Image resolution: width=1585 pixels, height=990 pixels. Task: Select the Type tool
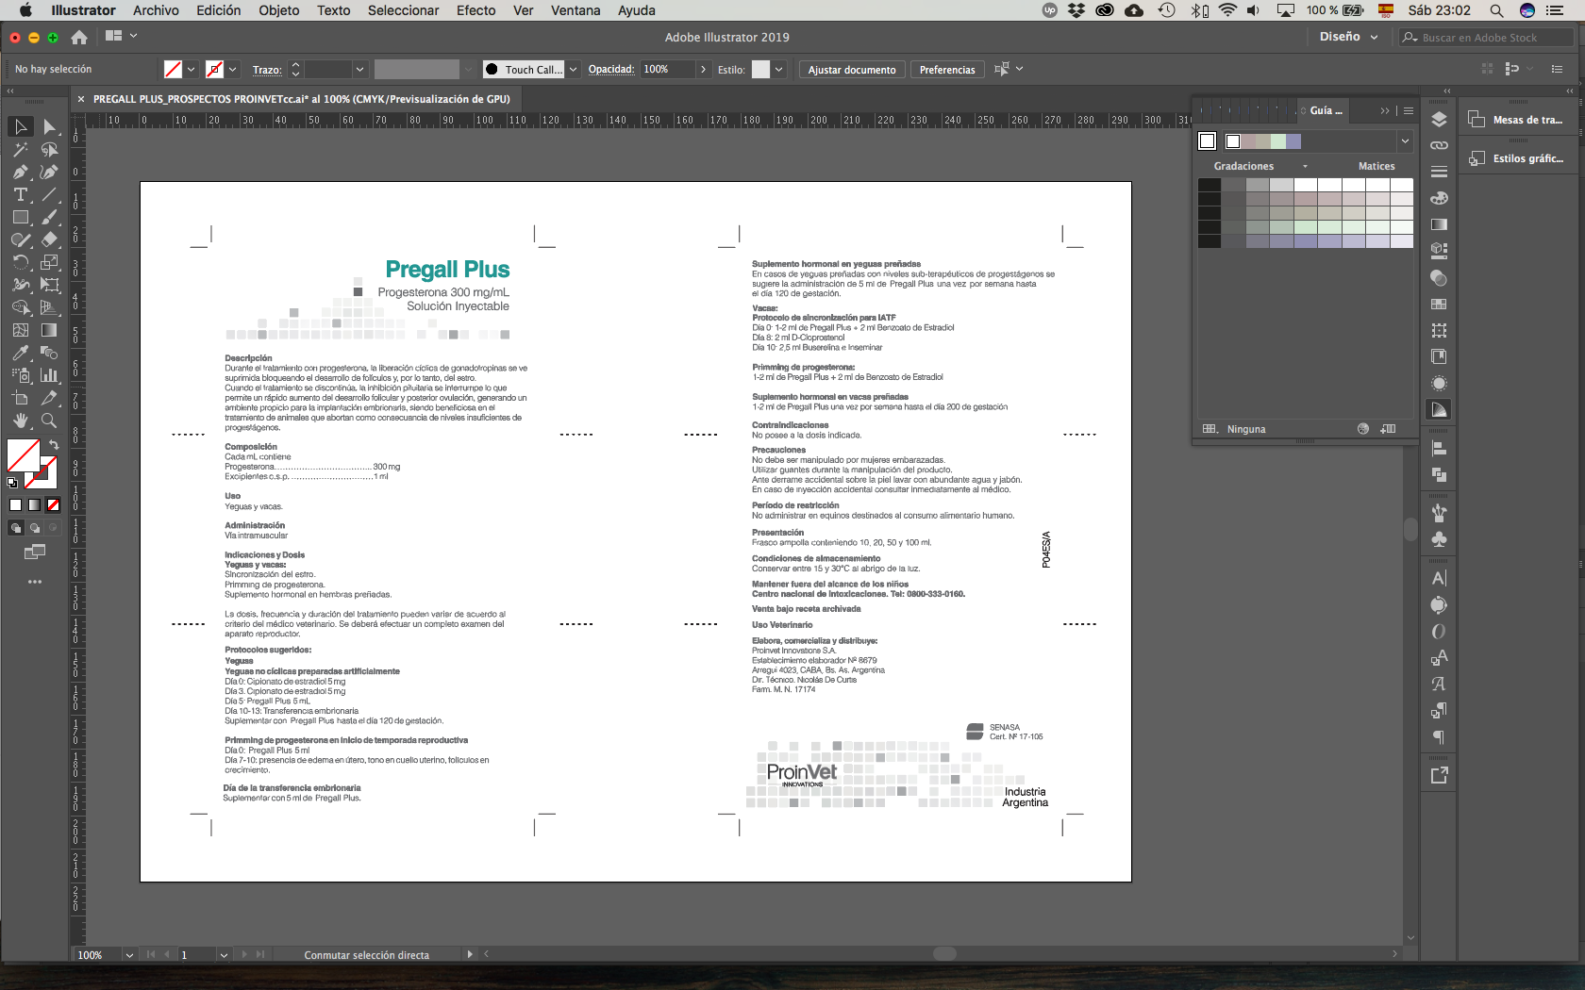point(21,194)
